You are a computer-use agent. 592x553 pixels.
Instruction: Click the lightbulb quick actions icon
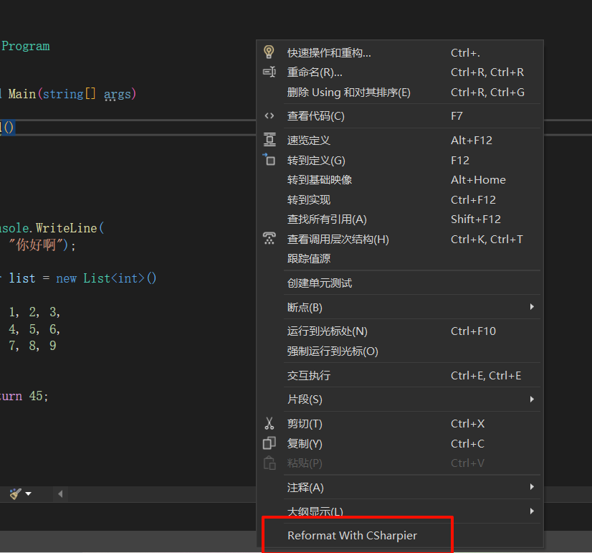pyautogui.click(x=269, y=52)
